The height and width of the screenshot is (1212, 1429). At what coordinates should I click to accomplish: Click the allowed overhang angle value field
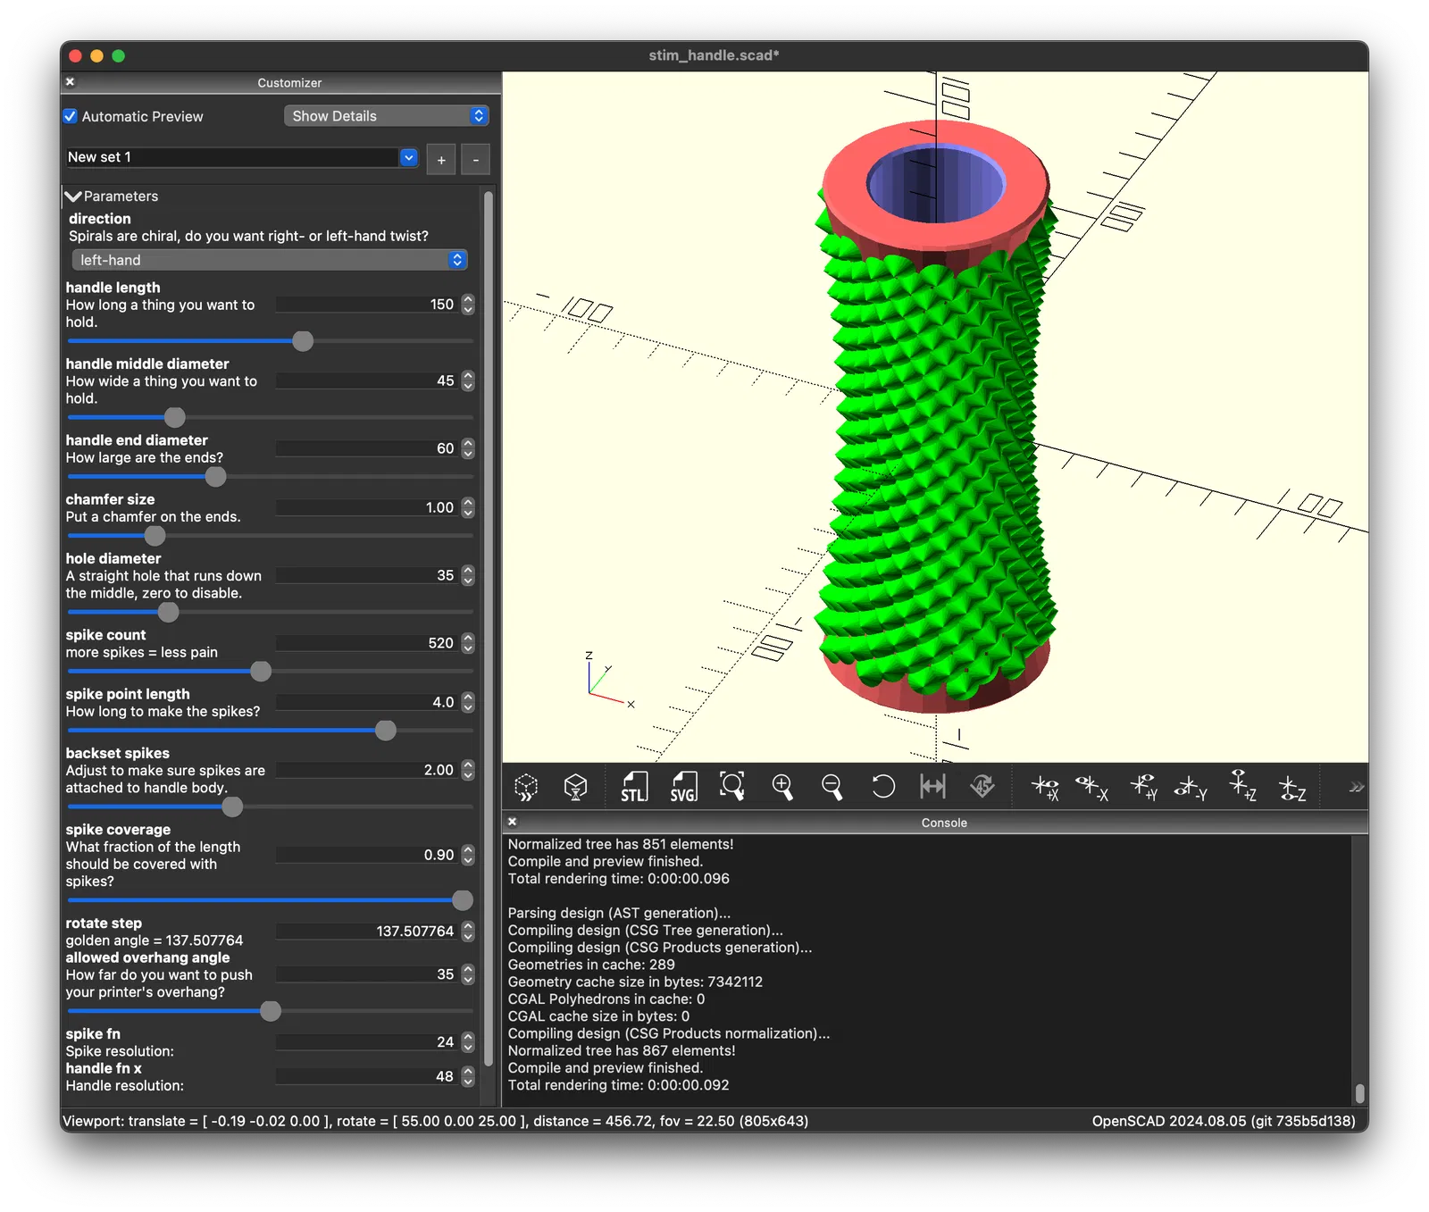pyautogui.click(x=367, y=974)
